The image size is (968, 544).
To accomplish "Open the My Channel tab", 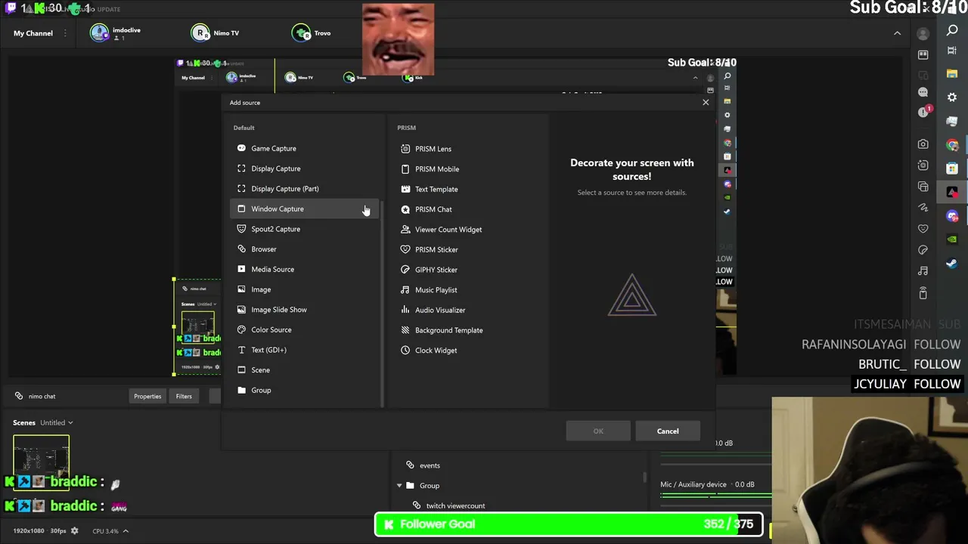I will (33, 33).
